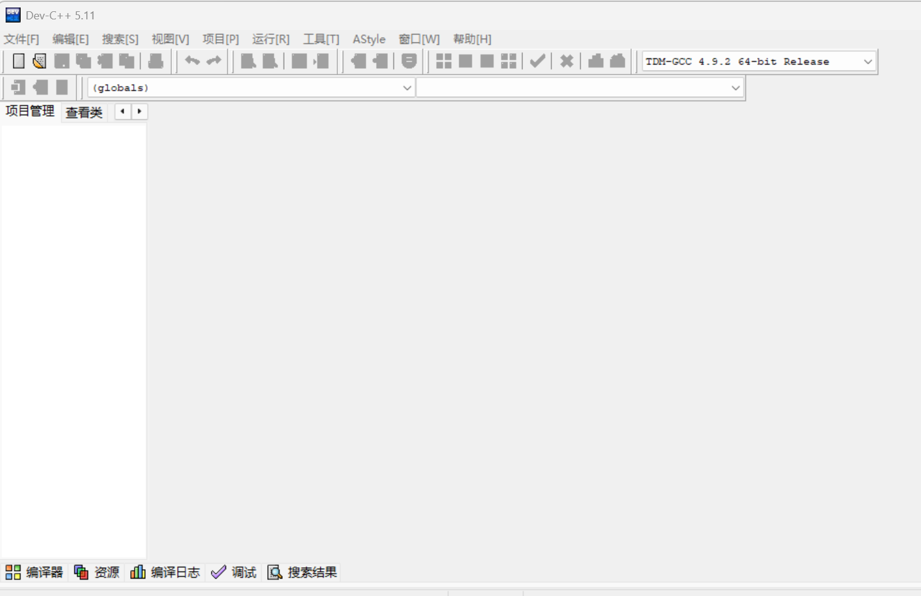This screenshot has width=921, height=596.
Task: Open the 文件[F] menu
Action: click(21, 39)
